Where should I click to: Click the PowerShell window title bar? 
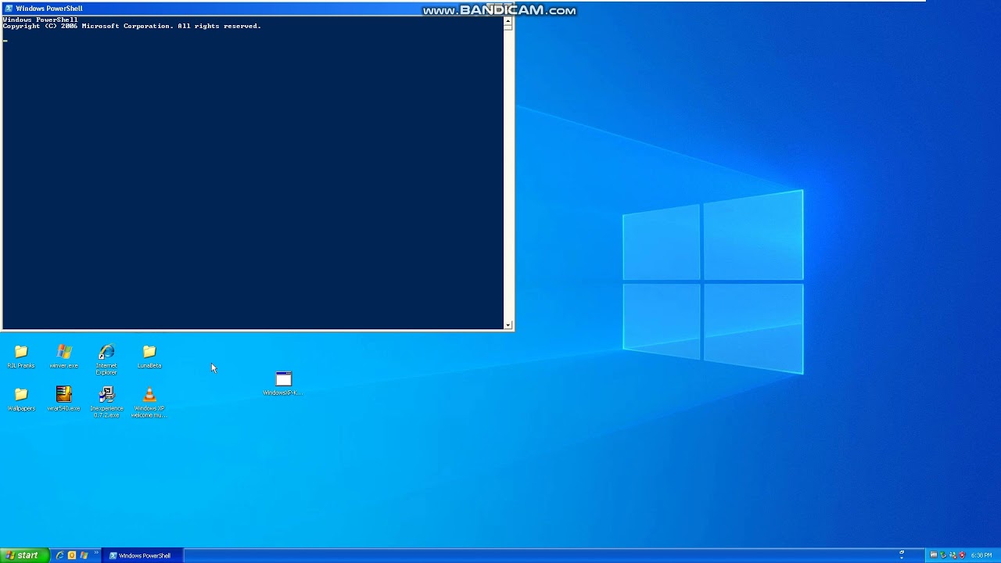[x=258, y=9]
